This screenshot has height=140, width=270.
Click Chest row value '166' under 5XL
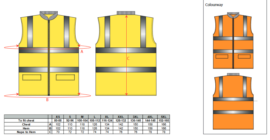tap(164, 125)
